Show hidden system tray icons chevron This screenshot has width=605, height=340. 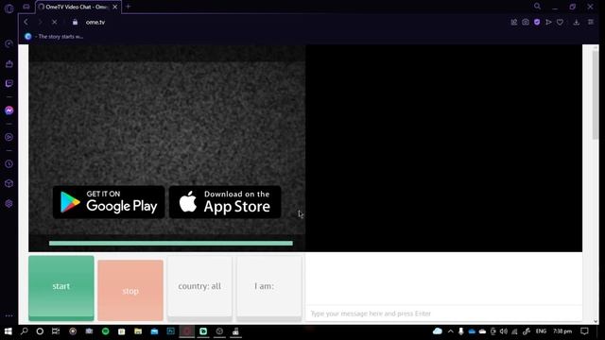(x=450, y=331)
